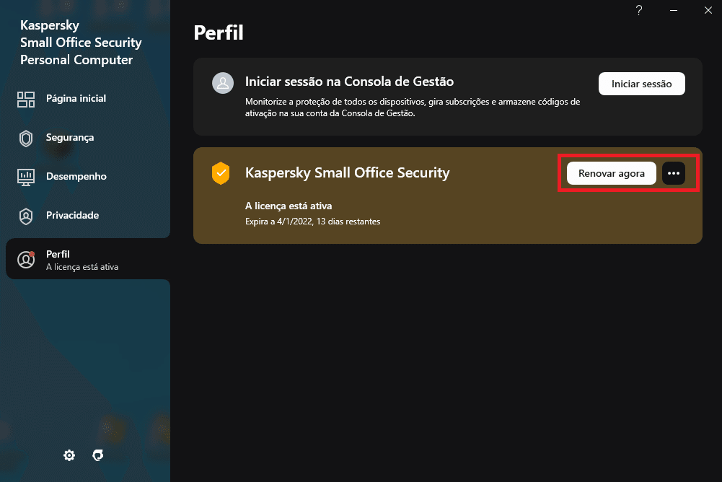
Task: Click the Kaspersky Small Office Security card title
Action: [x=347, y=173]
